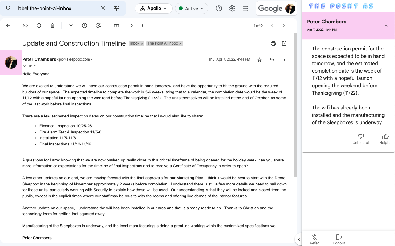395x246 pixels.
Task: Star the Peter Chambers email
Action: coord(260,60)
